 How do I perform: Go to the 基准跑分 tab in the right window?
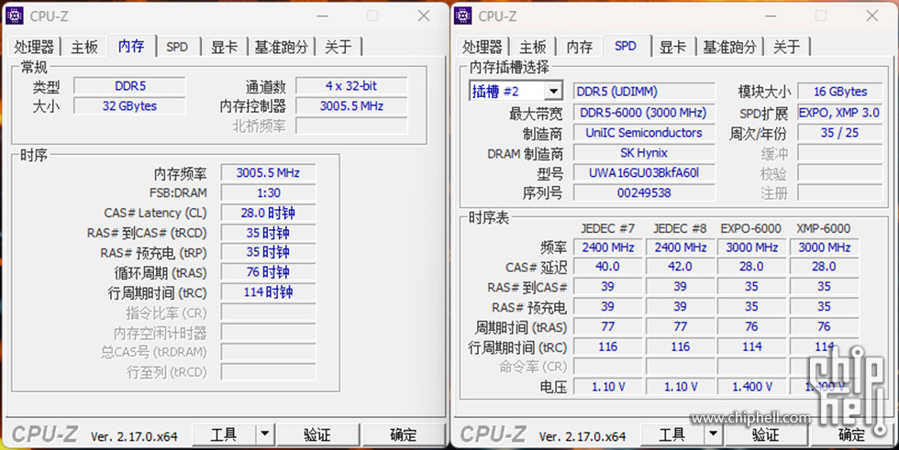730,47
